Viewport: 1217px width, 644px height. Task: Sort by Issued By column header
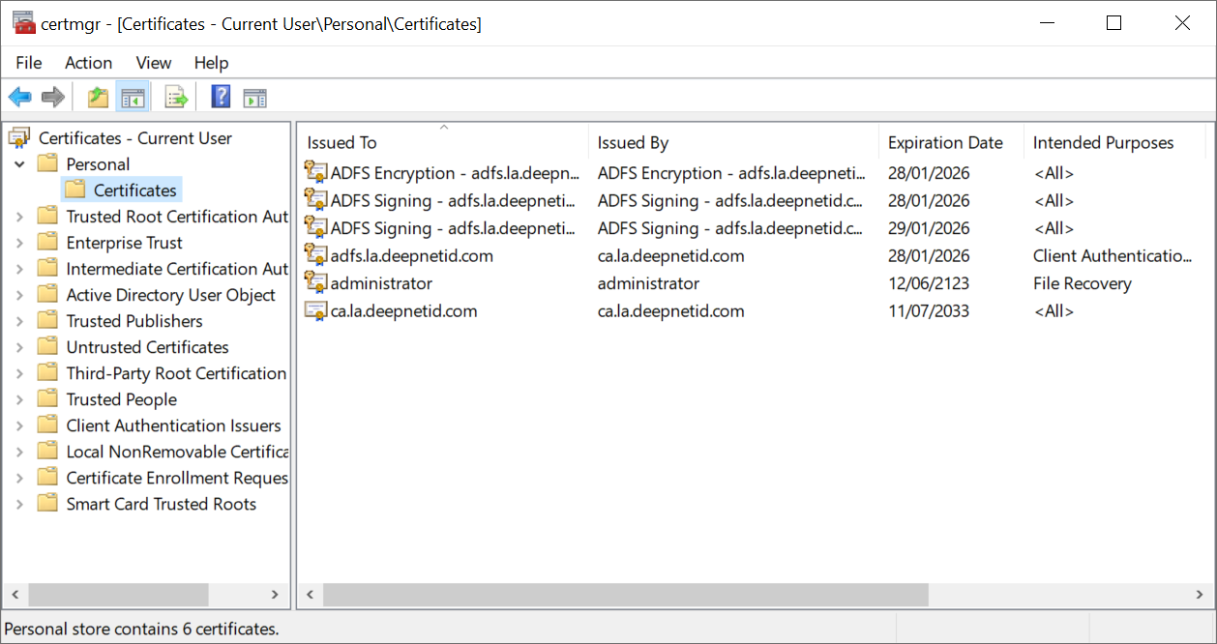pos(633,143)
